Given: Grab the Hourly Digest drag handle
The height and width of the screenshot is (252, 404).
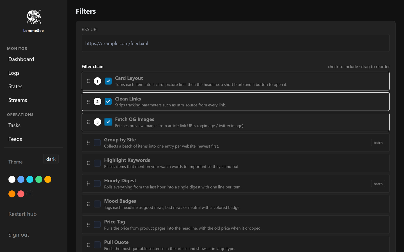Looking at the screenshot, I should click(x=88, y=183).
